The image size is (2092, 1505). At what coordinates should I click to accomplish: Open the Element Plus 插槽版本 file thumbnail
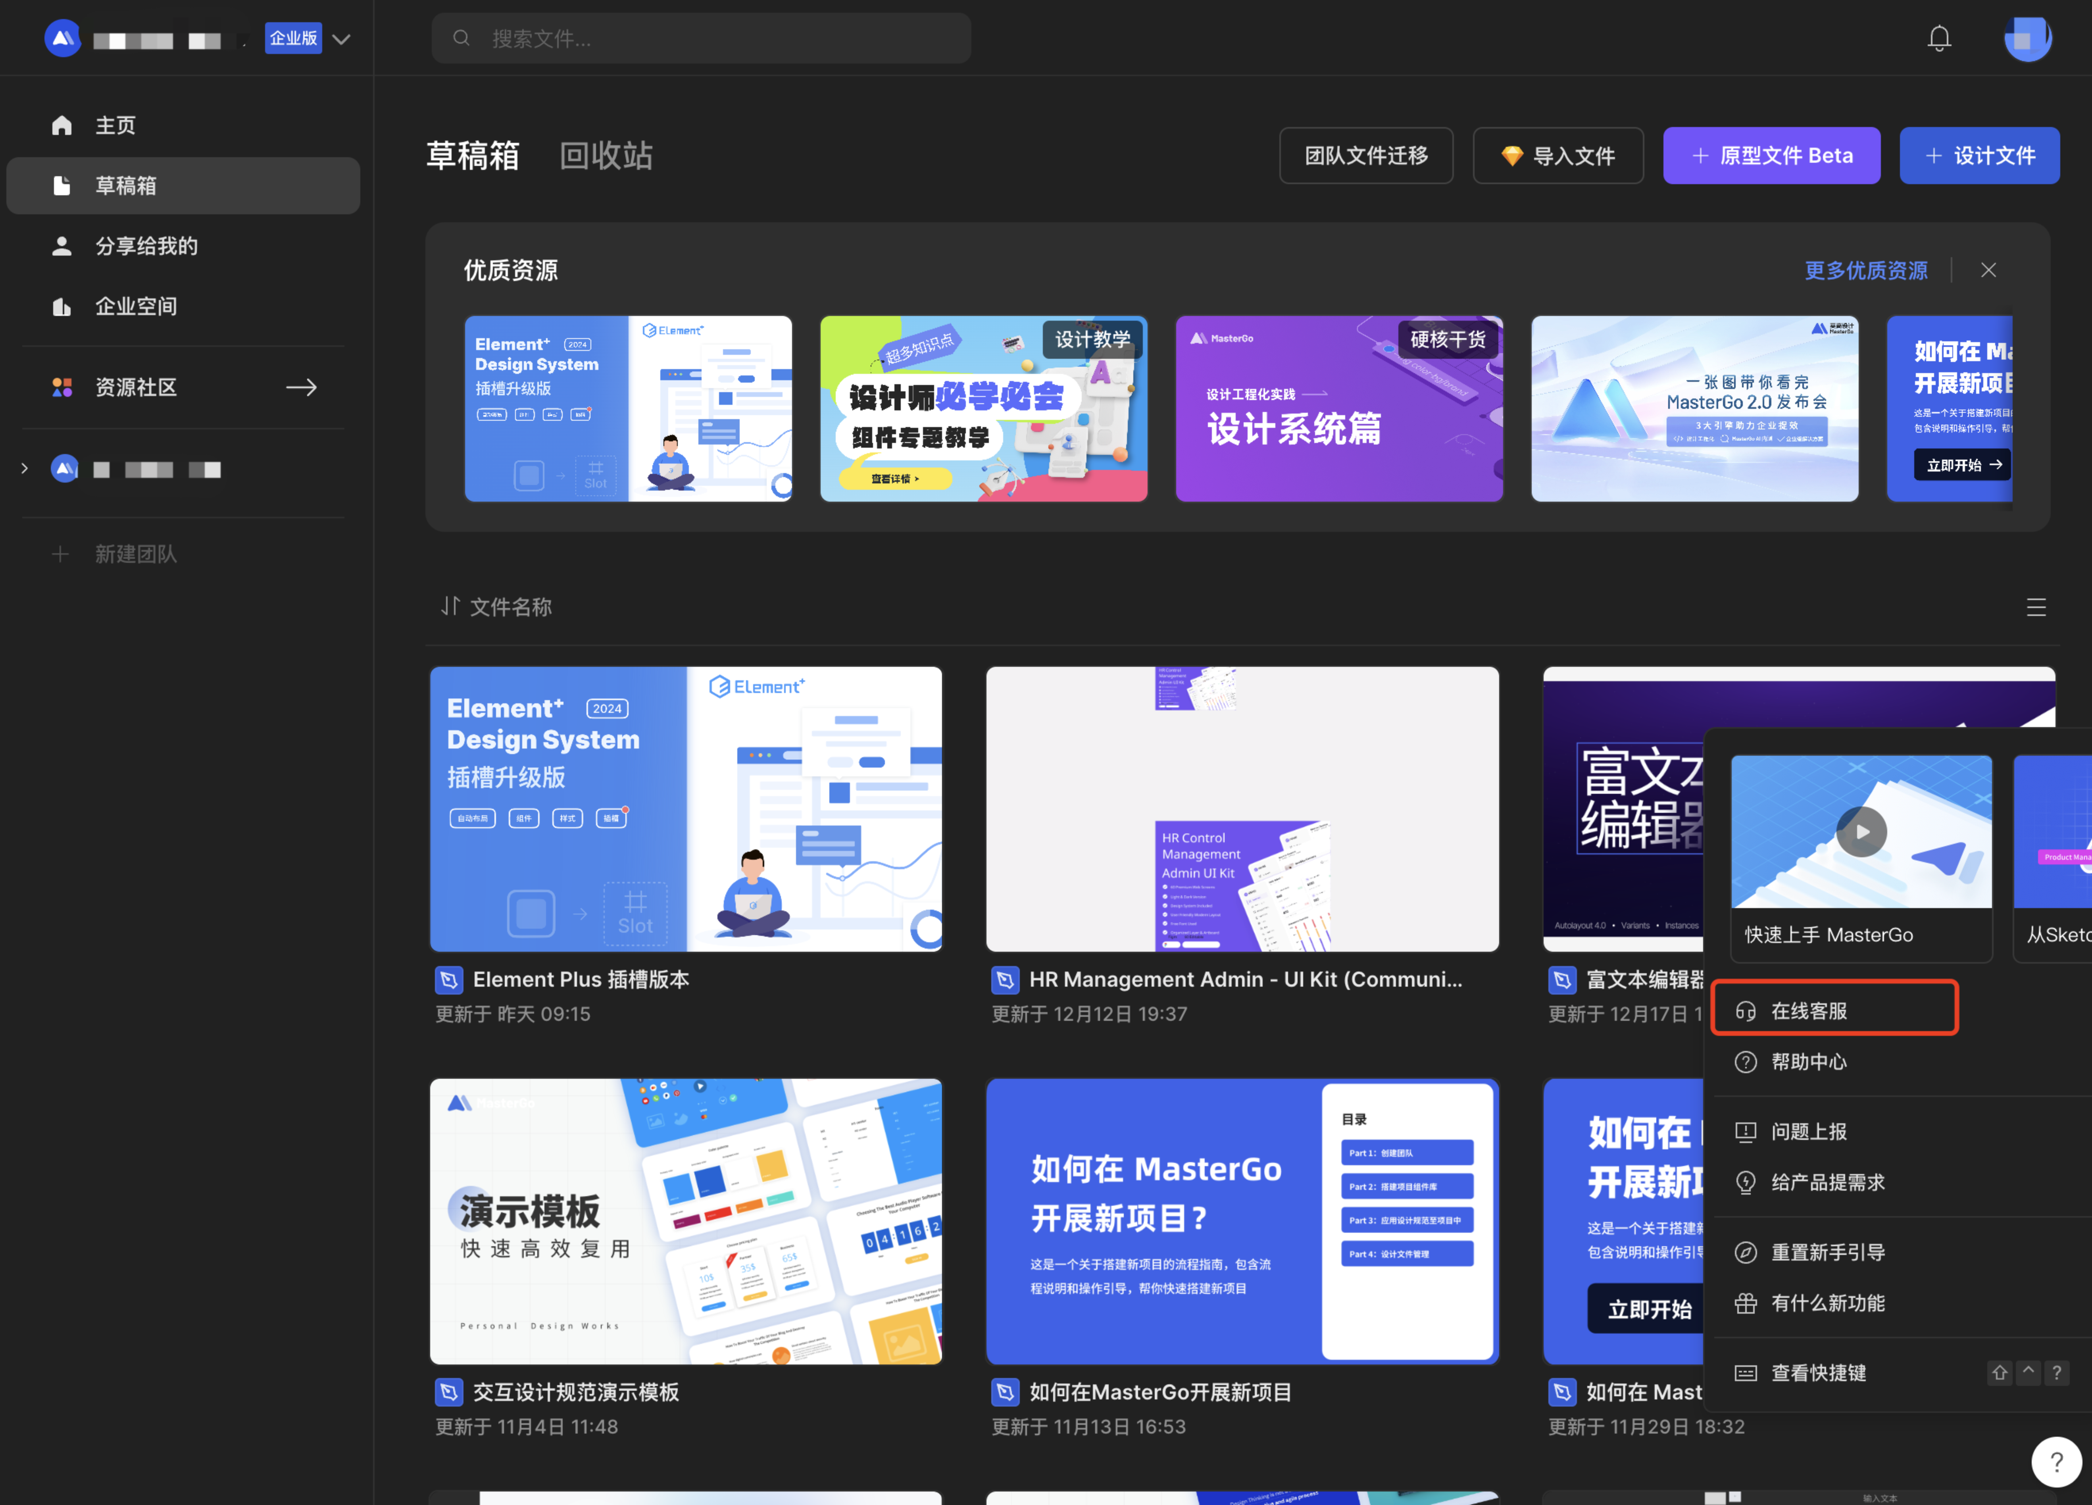[686, 809]
